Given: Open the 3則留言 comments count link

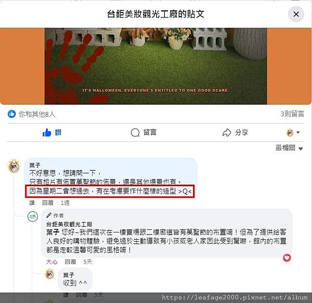Looking at the screenshot, I should click(292, 114).
